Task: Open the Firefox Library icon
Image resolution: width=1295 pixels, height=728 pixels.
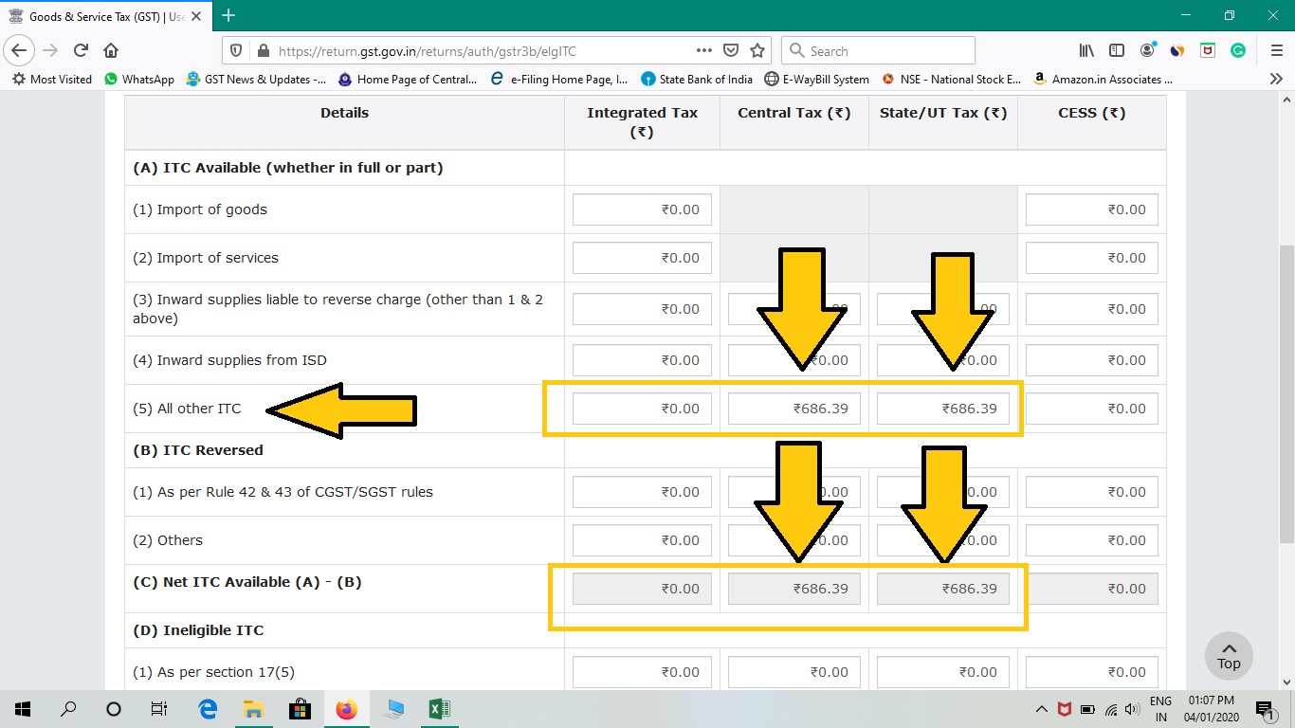Action: [1086, 49]
